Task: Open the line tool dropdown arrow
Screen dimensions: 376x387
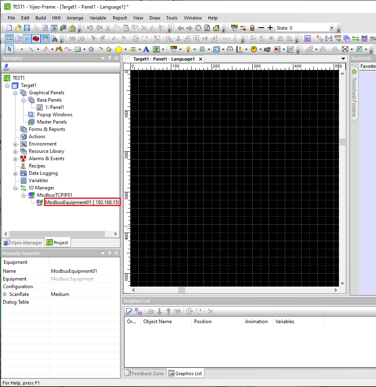Action: click(38, 49)
